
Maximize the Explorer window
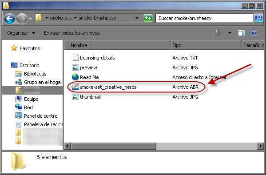[252, 6]
